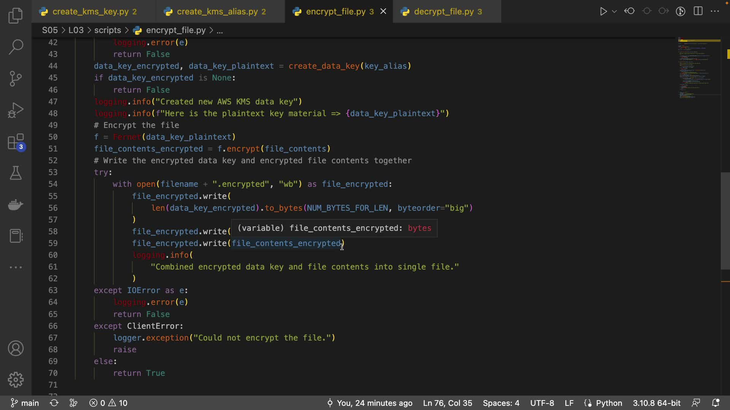Open Manage gear settings icon

coord(16,379)
